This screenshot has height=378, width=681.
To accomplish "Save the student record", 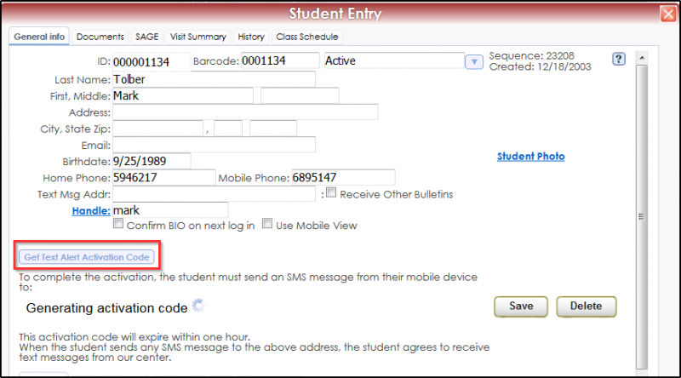I will point(521,306).
